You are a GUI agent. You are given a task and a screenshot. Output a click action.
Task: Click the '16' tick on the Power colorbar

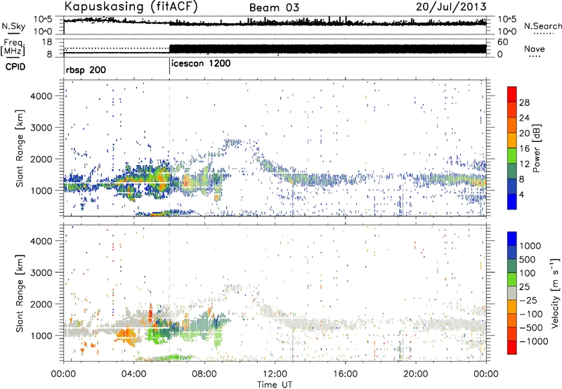coord(524,149)
